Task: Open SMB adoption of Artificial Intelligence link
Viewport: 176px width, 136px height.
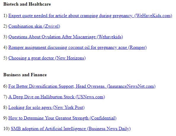Action: (x=71, y=129)
